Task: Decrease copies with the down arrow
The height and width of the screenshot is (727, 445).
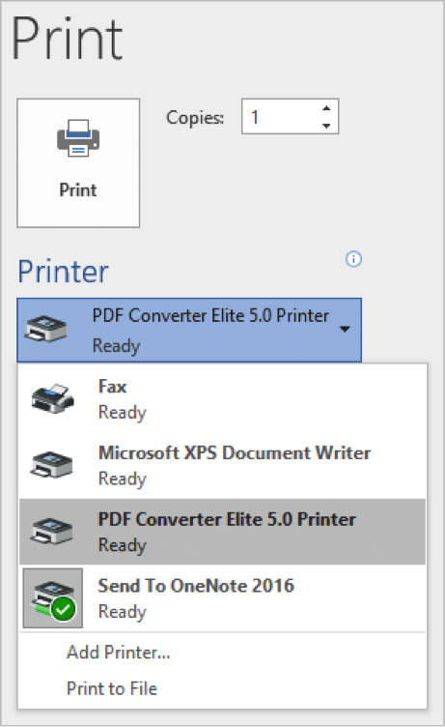Action: click(x=326, y=126)
